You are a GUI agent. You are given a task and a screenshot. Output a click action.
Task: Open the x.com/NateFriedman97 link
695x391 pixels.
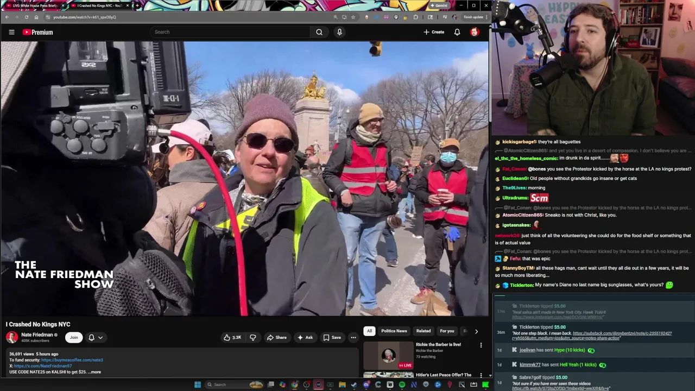[x=43, y=366]
